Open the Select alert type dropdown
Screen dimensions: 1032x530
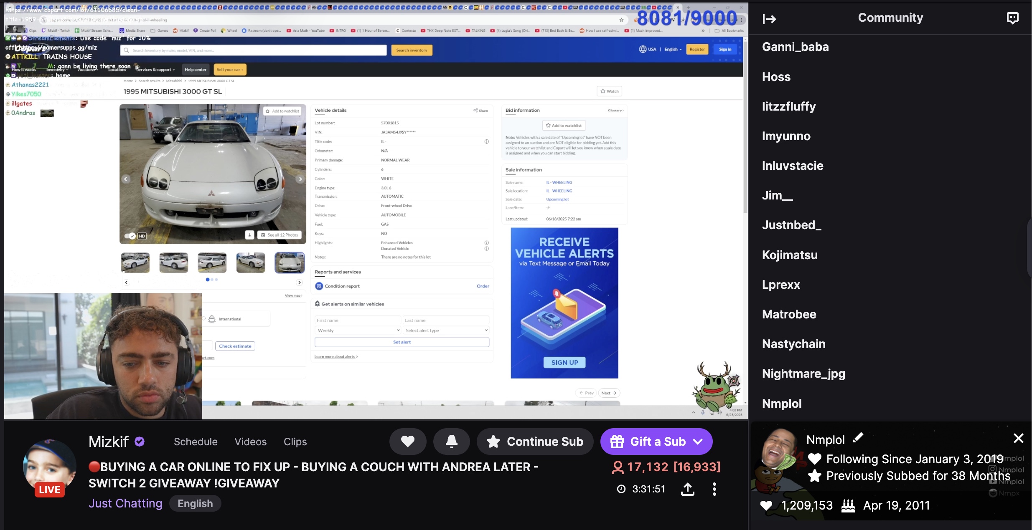[446, 331]
